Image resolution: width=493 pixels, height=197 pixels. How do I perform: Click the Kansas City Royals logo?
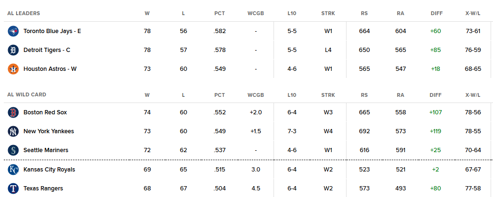click(x=13, y=170)
